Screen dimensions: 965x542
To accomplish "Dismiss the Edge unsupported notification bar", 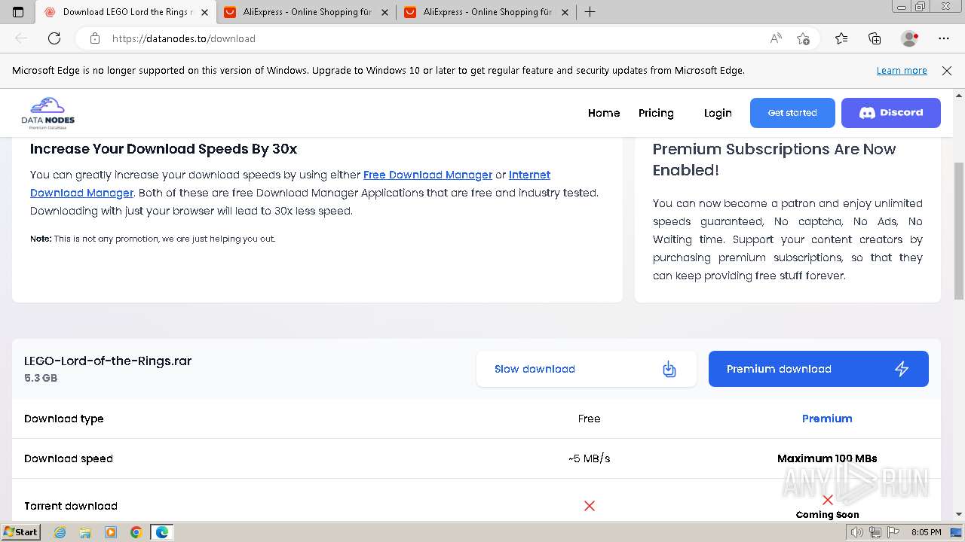I will [947, 70].
